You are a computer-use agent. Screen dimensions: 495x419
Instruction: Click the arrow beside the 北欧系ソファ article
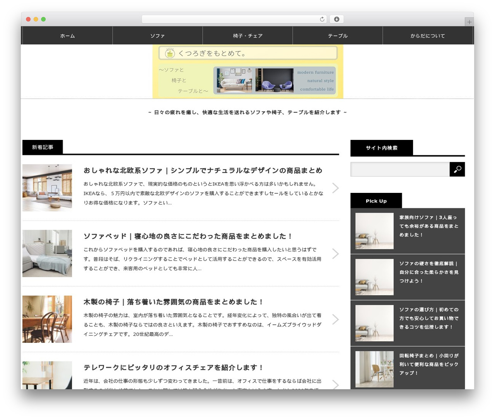pyautogui.click(x=335, y=188)
